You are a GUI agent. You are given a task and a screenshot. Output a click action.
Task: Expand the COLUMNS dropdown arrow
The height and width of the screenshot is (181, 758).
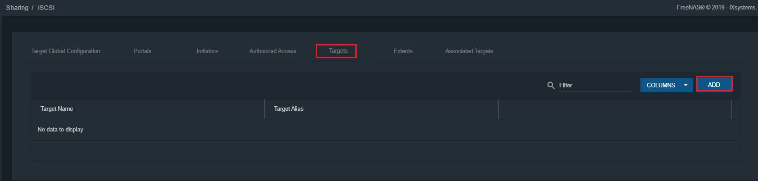tap(685, 85)
